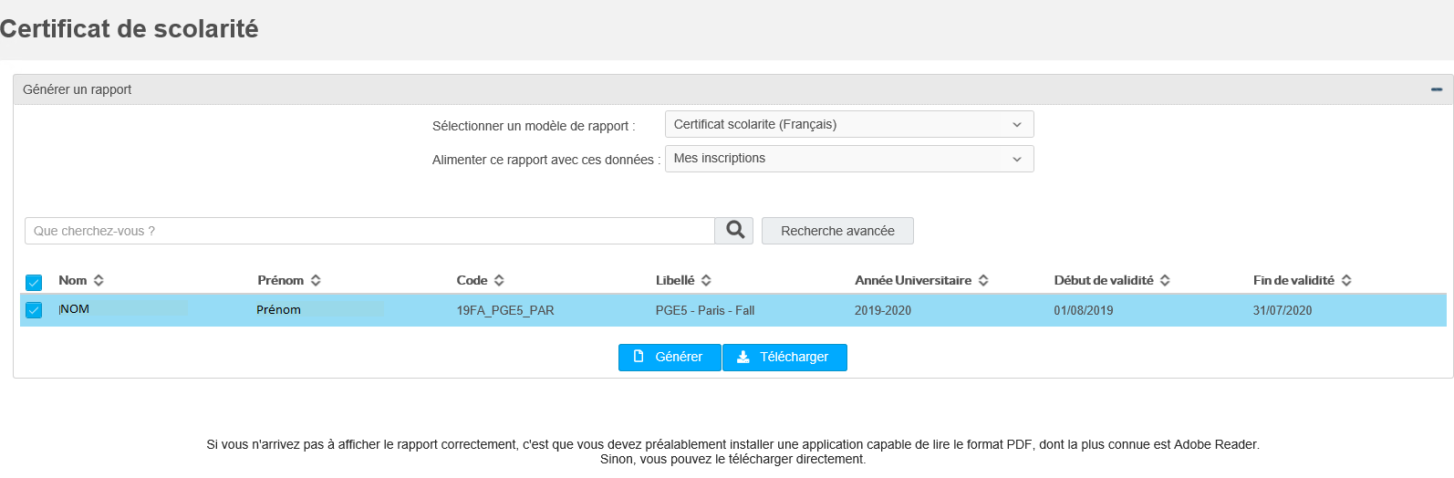Click the Générer button

[x=670, y=358]
